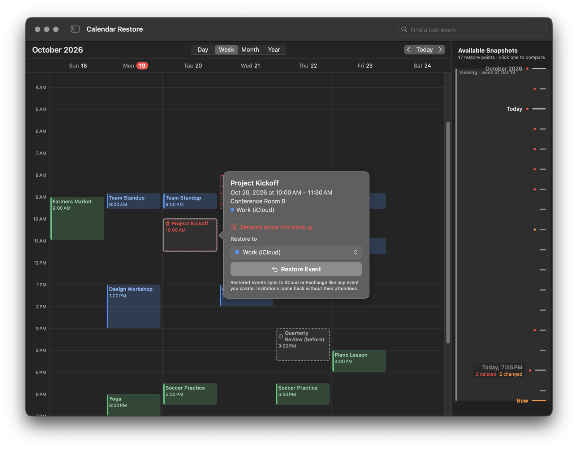
Task: Click trash icon on Project Kickoff event
Action: (x=168, y=224)
